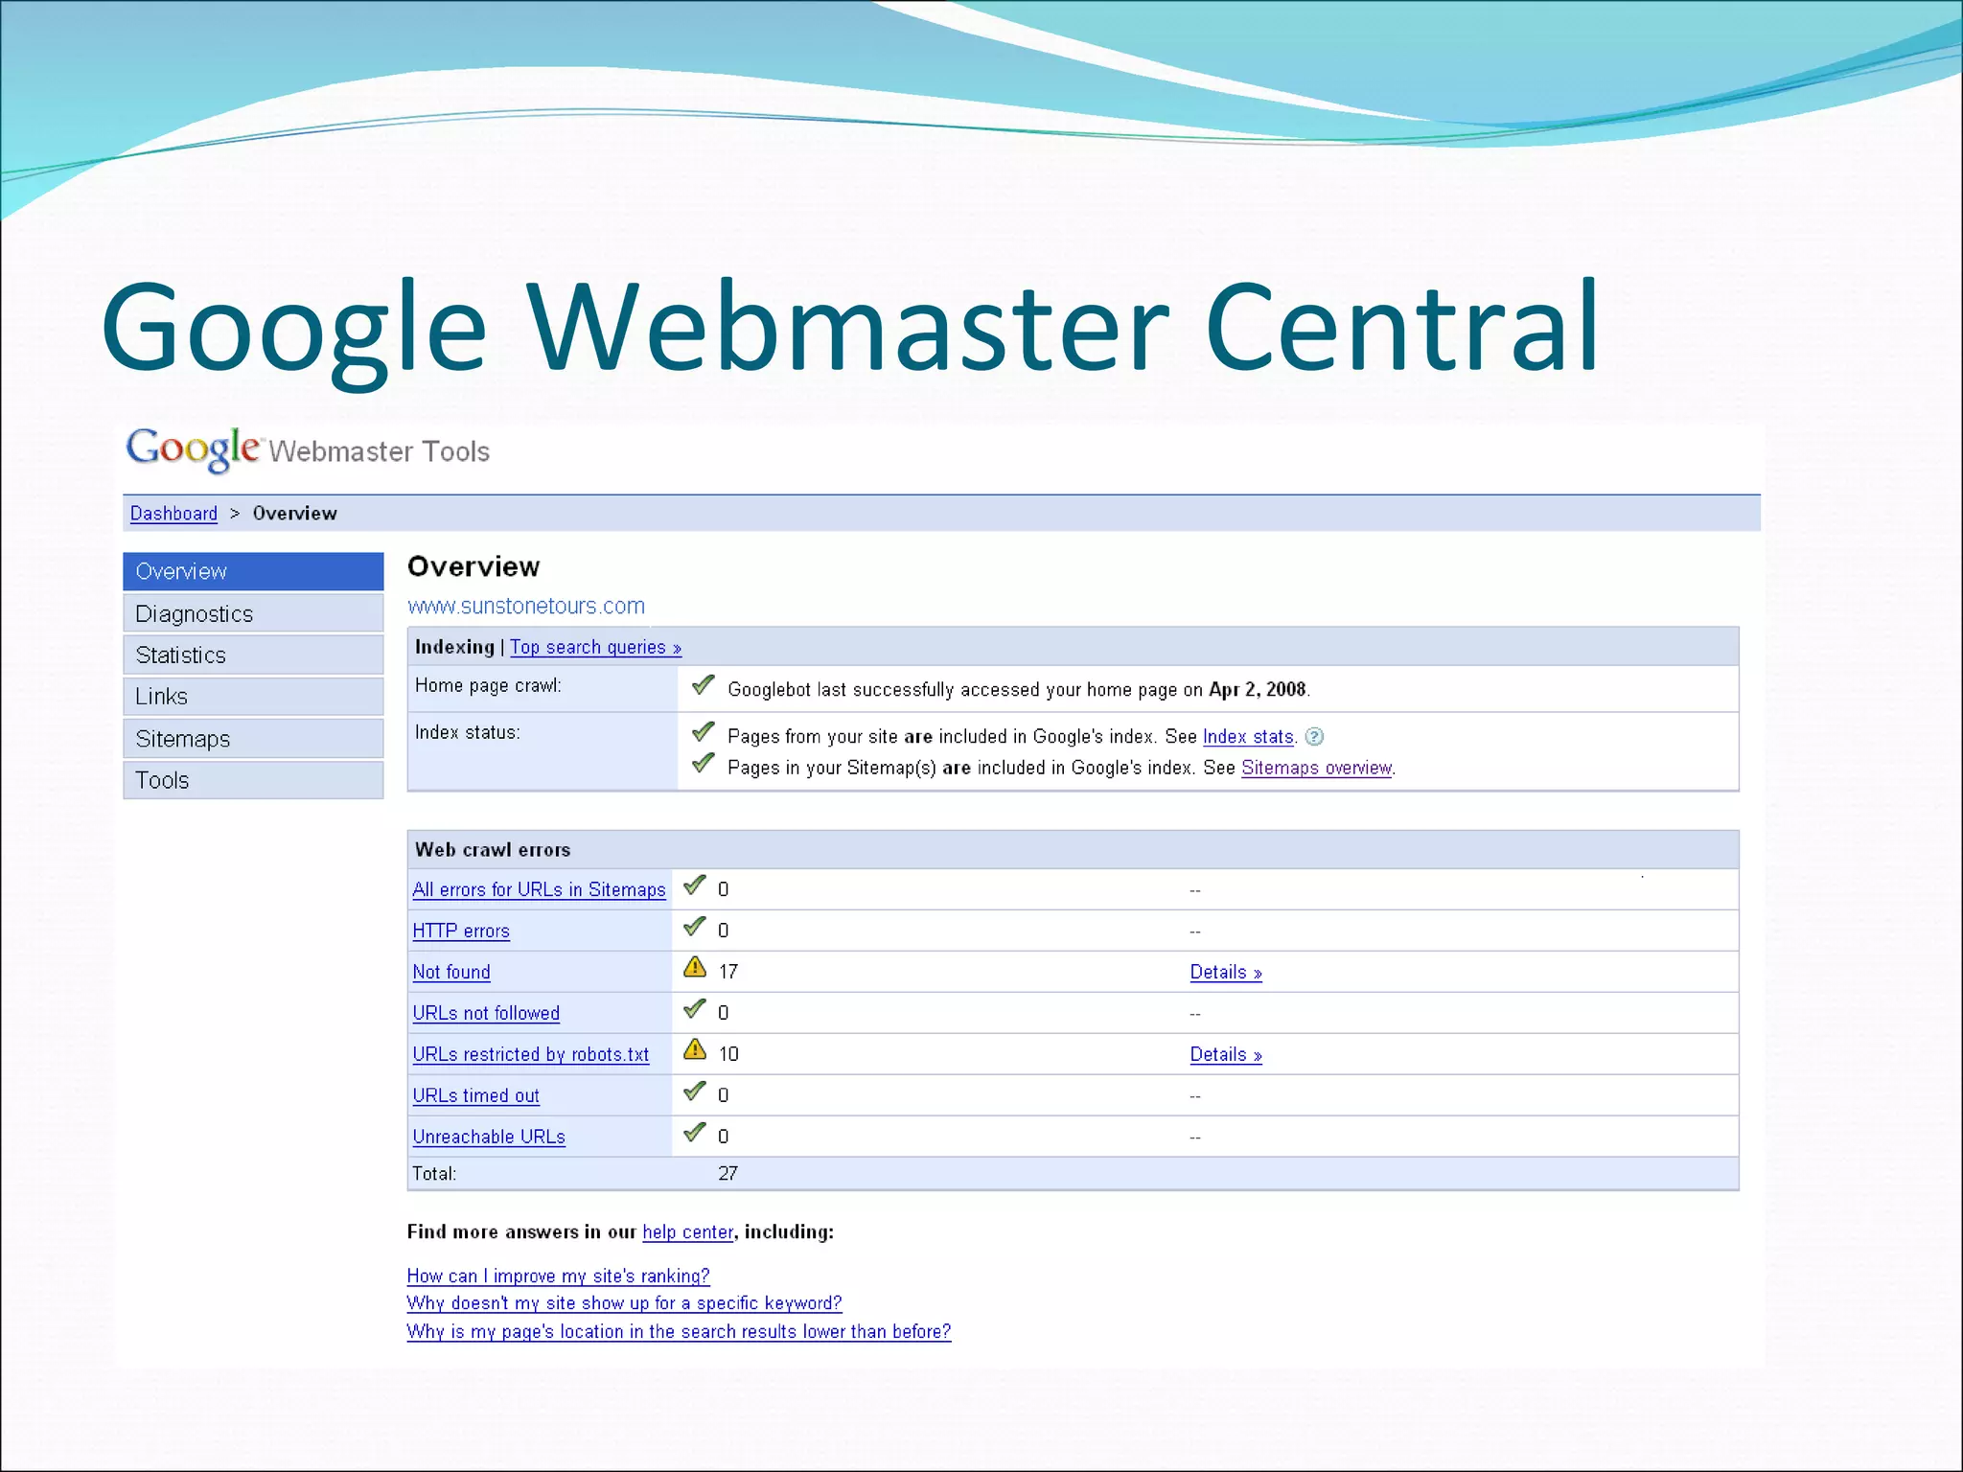Go back to Dashboard via breadcrumb
Image resolution: width=1963 pixels, height=1472 pixels.
click(173, 514)
